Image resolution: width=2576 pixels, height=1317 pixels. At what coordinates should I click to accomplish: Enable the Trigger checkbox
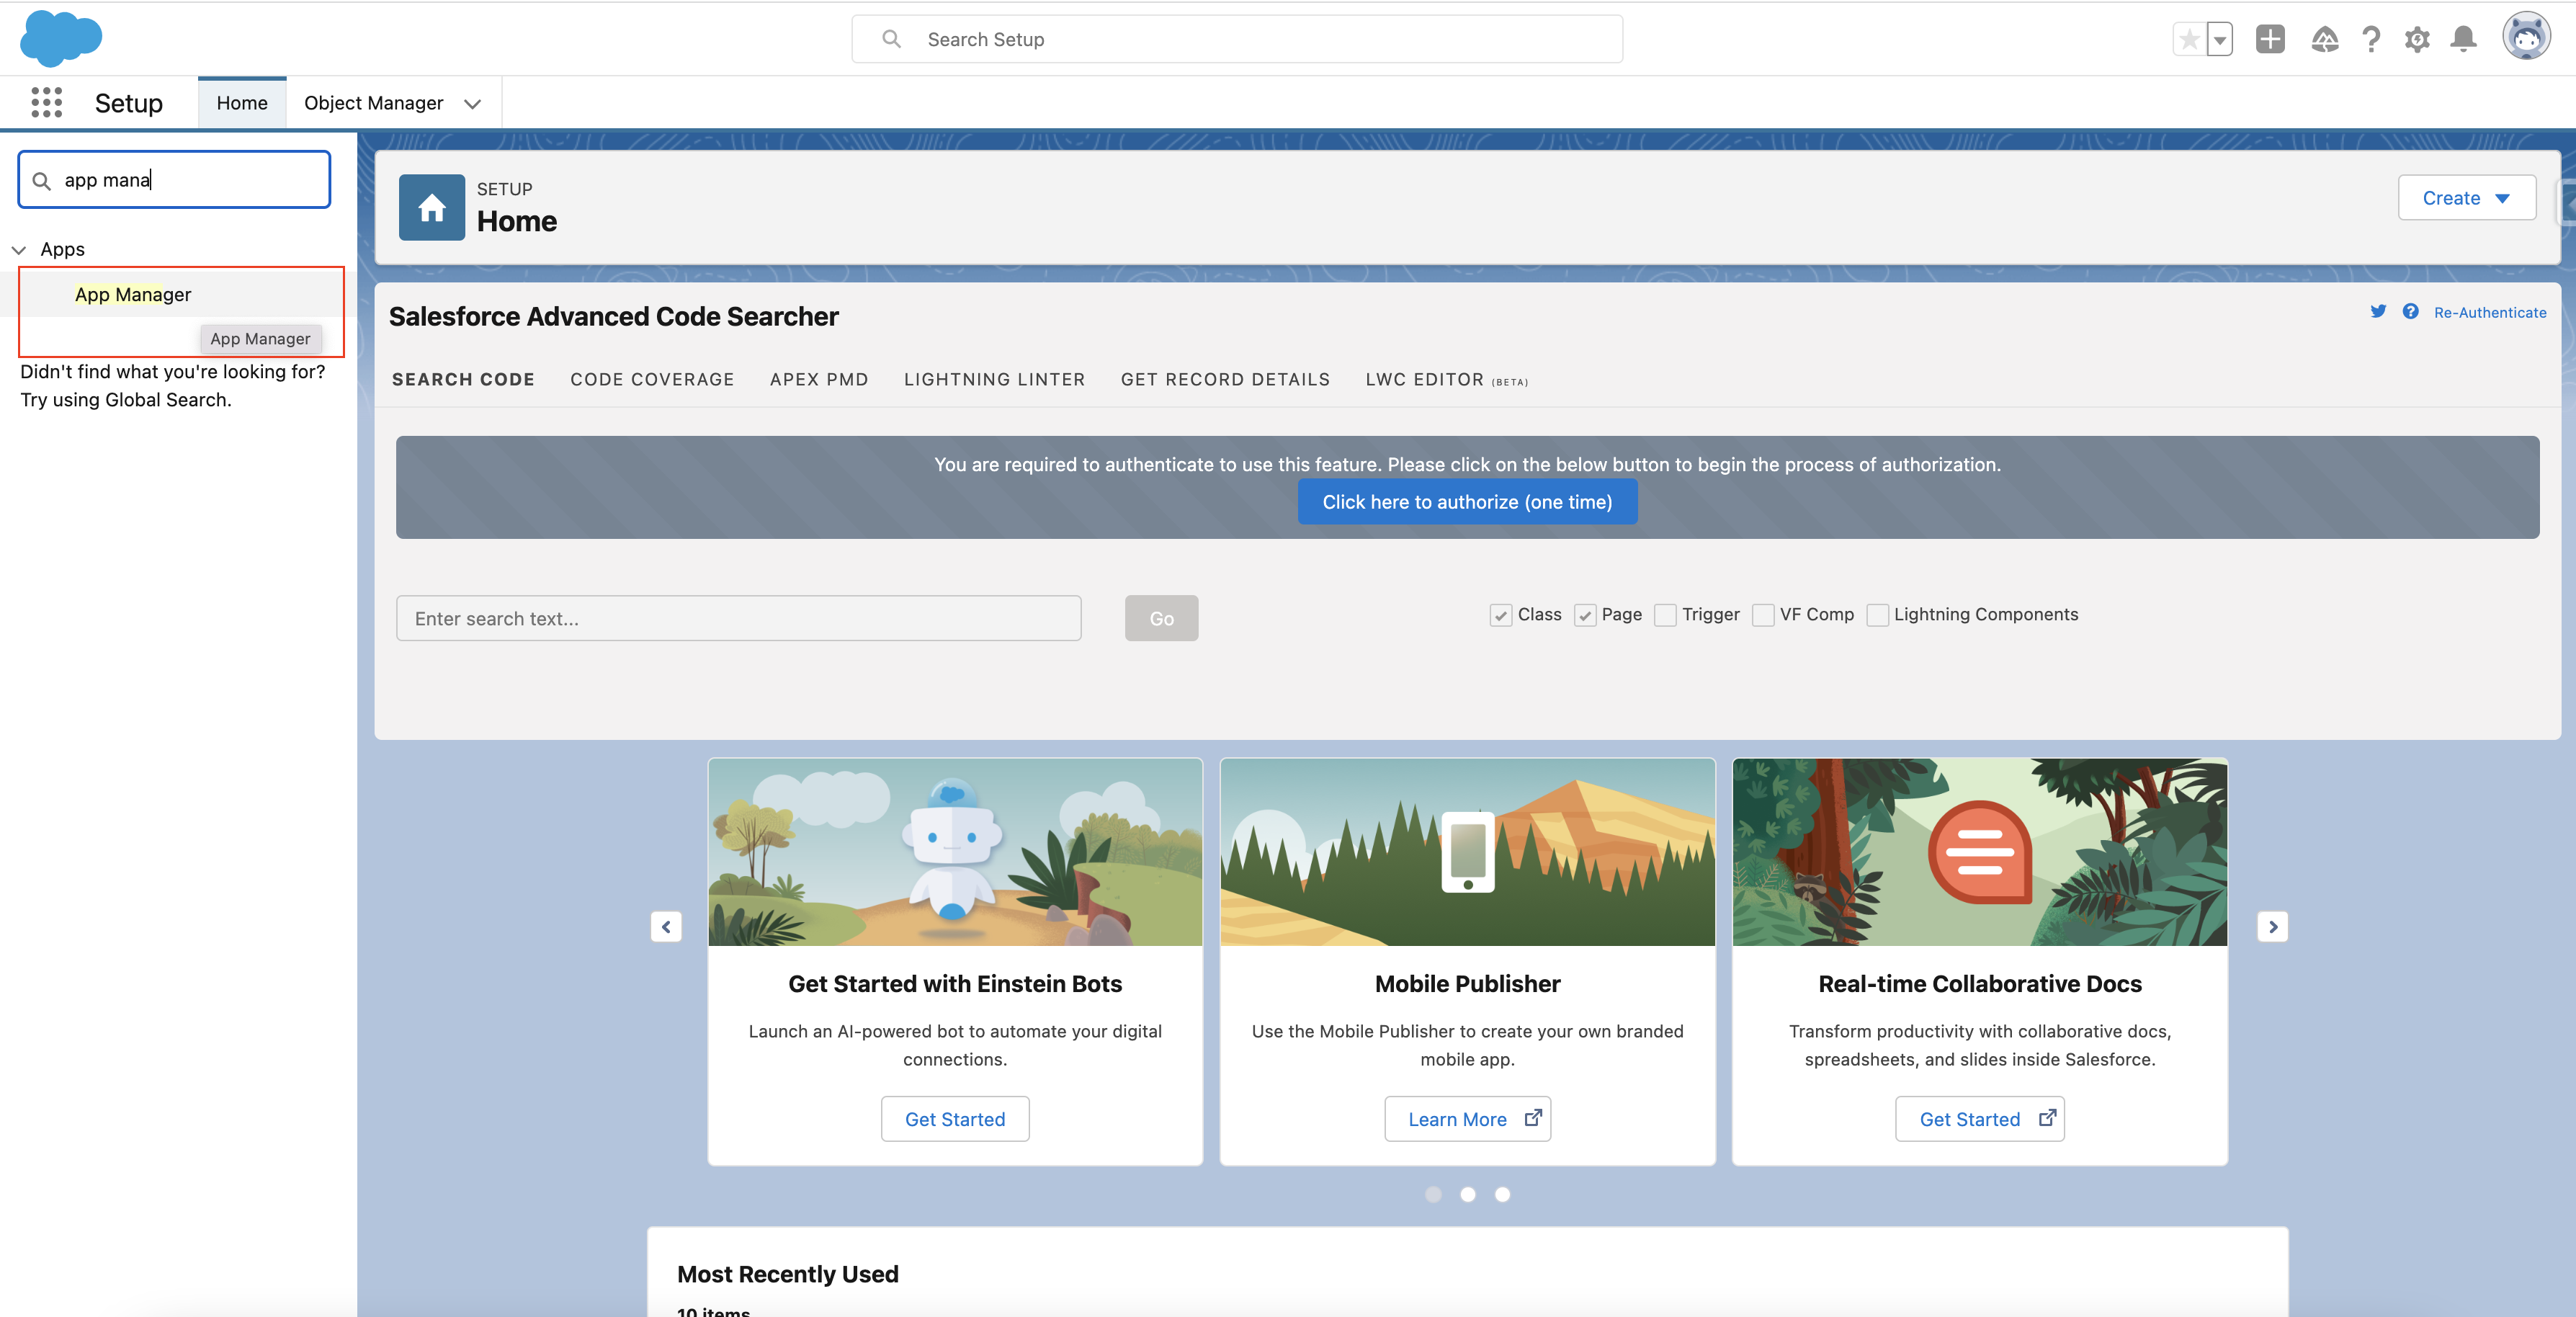(1665, 615)
